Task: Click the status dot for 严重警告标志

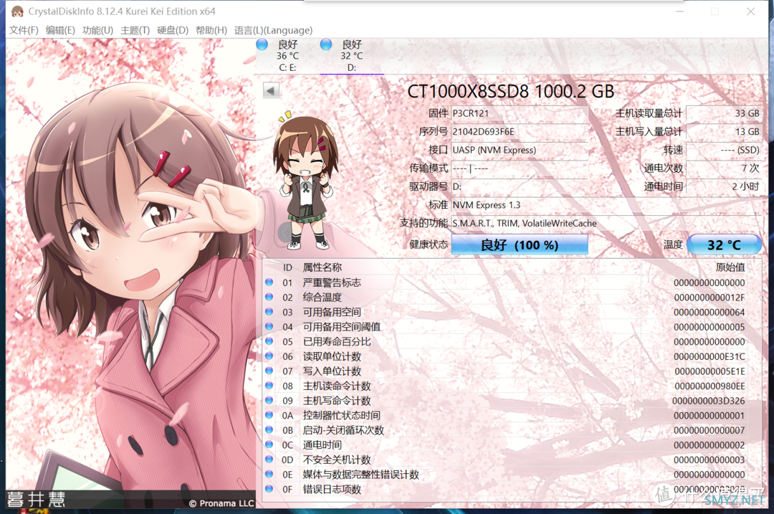Action: tap(269, 282)
